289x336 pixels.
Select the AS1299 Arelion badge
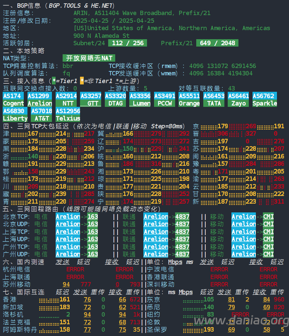tap(40, 99)
